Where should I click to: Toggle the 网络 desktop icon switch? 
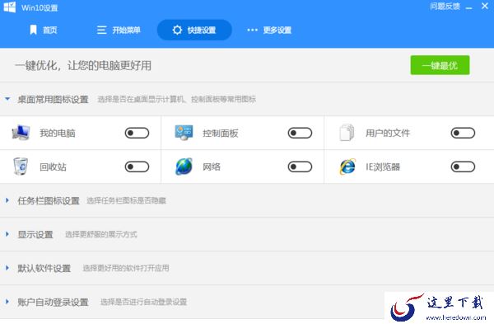coord(300,167)
